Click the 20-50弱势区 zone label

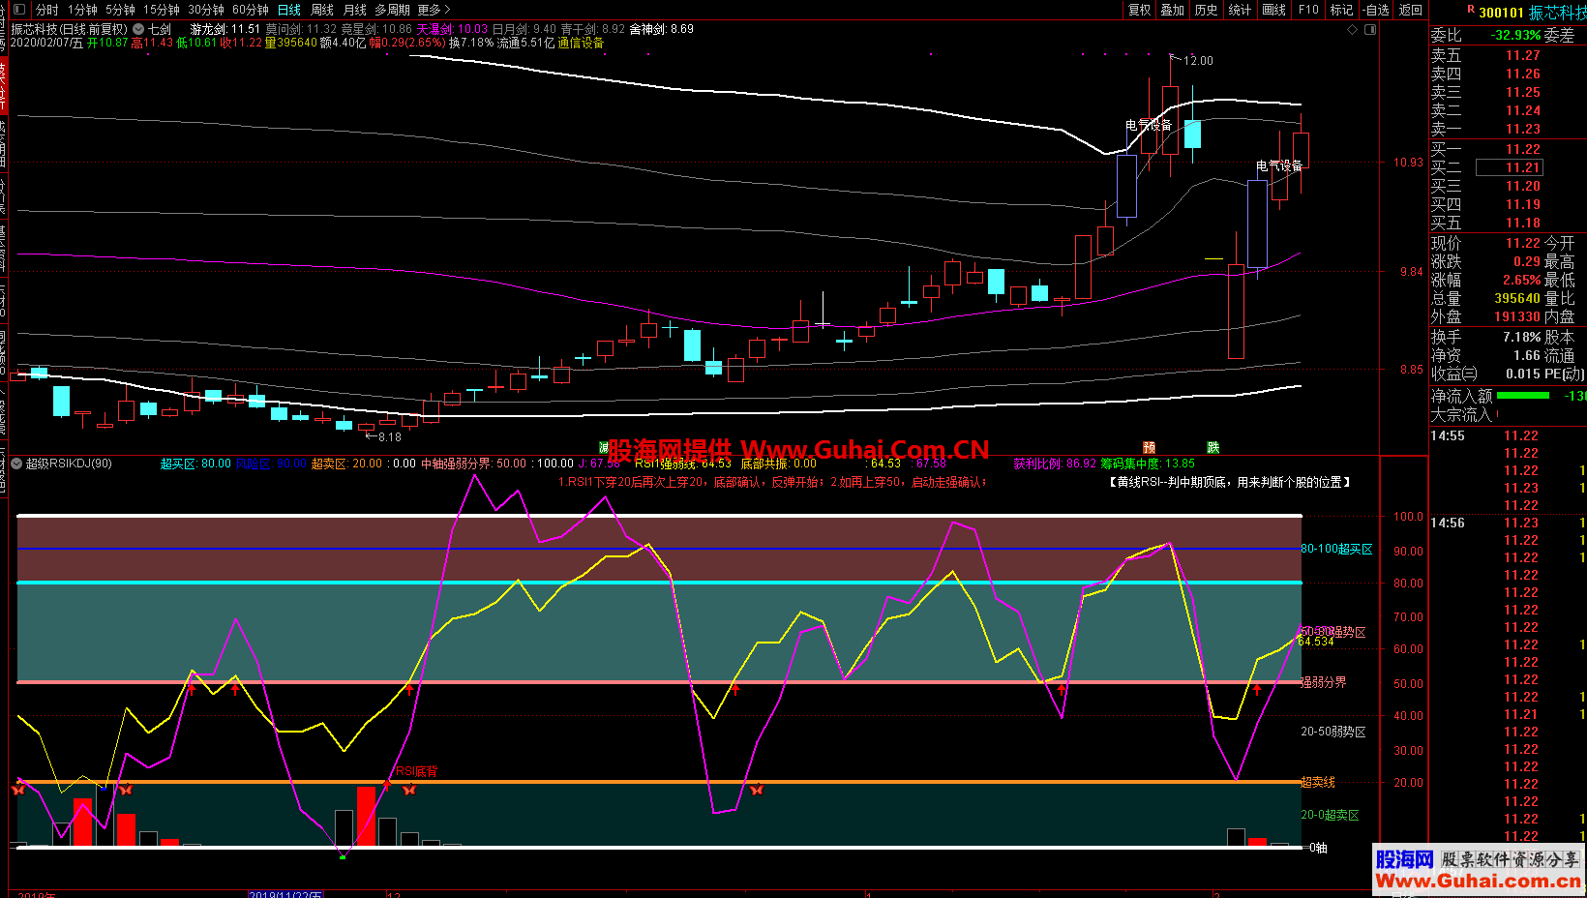tap(1332, 732)
